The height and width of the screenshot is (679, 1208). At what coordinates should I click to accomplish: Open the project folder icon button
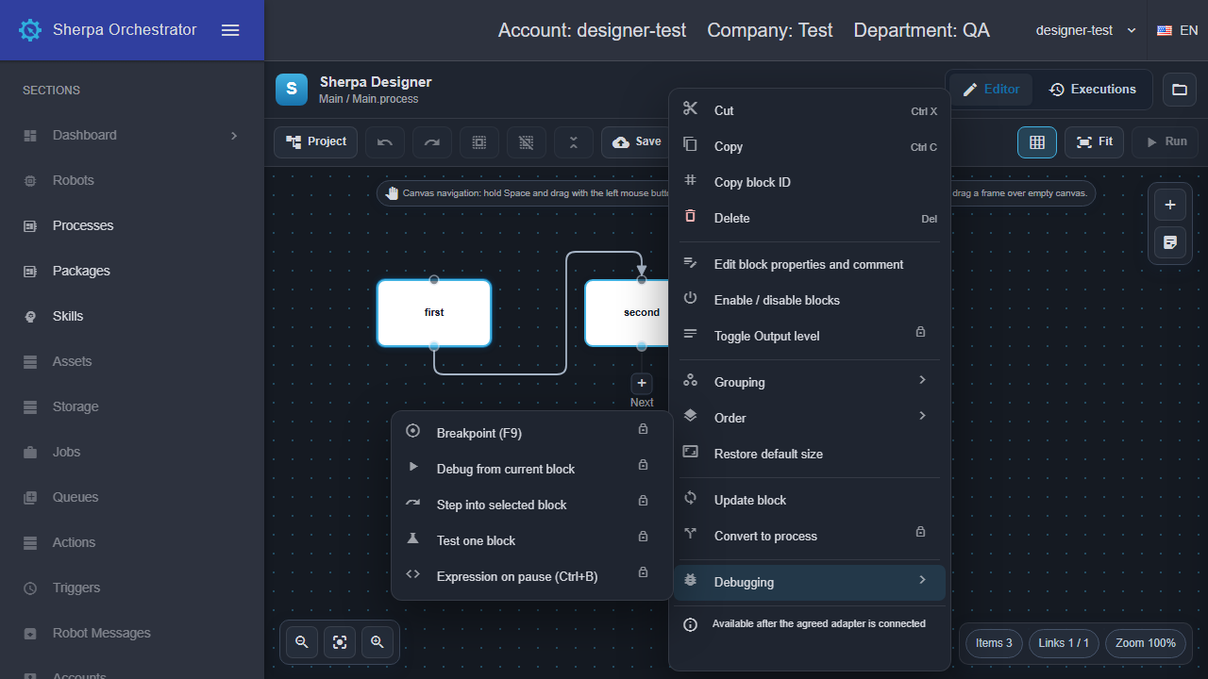click(x=1180, y=90)
